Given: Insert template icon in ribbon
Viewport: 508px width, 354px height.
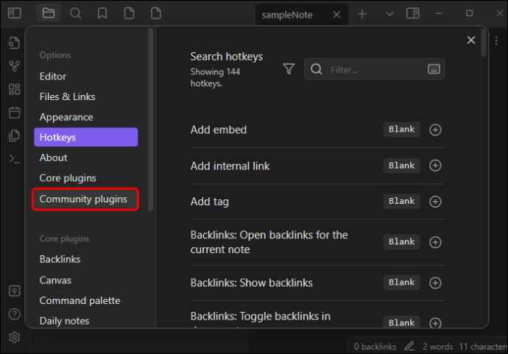Looking at the screenshot, I should point(14,135).
